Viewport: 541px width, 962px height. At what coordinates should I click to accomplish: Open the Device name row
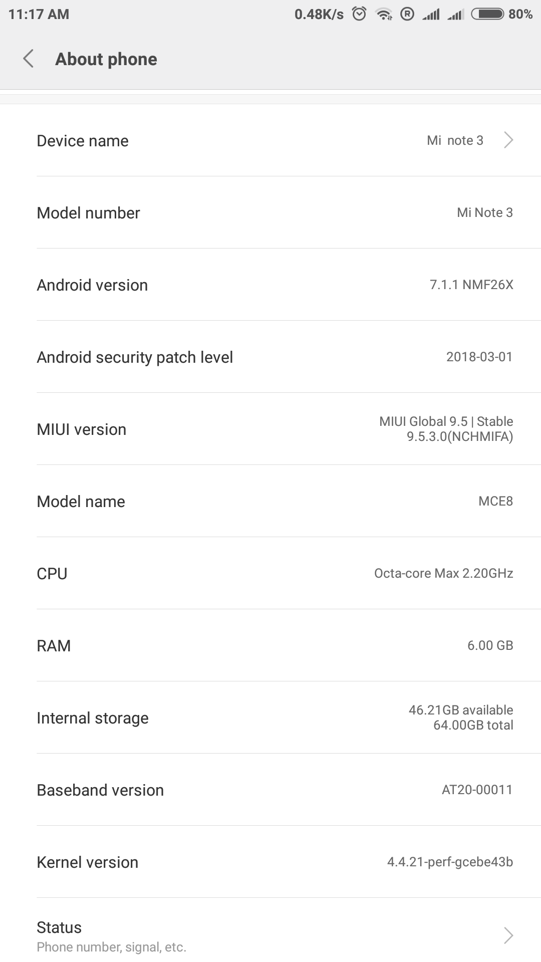[270, 141]
